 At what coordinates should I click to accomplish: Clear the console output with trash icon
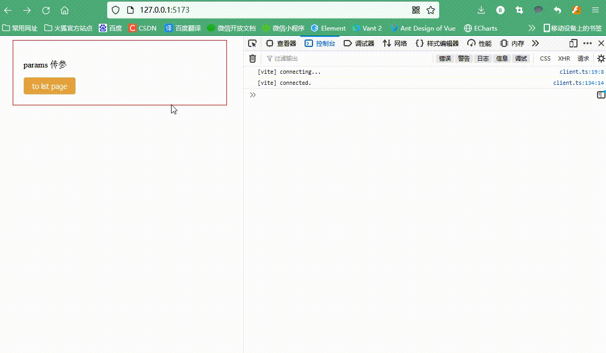[252, 58]
